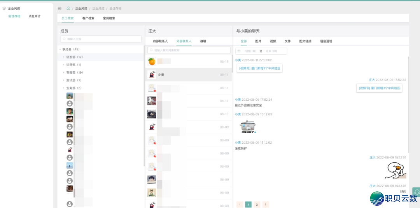Click the sidebar collapse menu icon
The height and width of the screenshot is (208, 420).
click(x=59, y=9)
